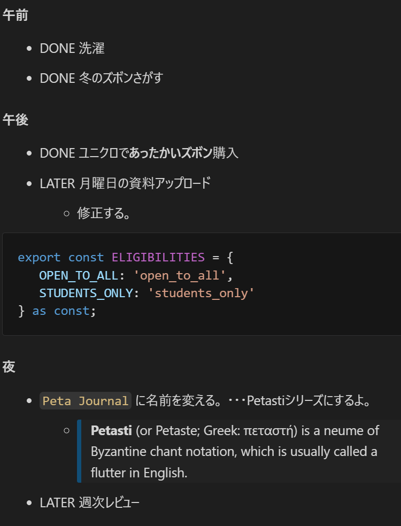Screen dimensions: 401x526
Task: Click the 午前 heading
Action: [x=16, y=16]
